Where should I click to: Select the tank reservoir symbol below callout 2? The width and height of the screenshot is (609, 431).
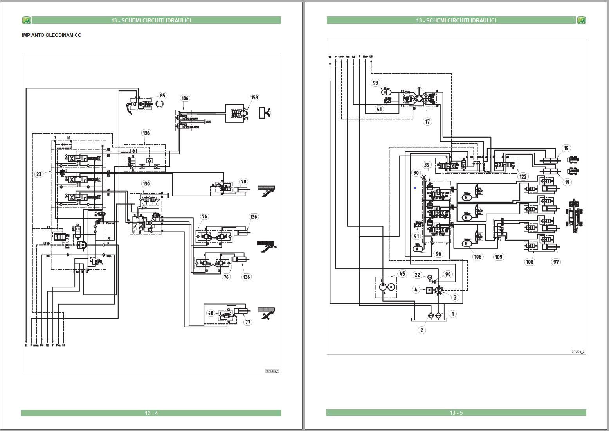tap(429, 320)
